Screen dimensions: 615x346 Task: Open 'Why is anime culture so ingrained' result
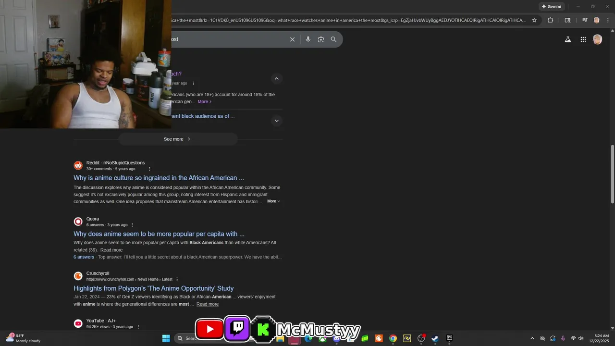click(x=159, y=178)
